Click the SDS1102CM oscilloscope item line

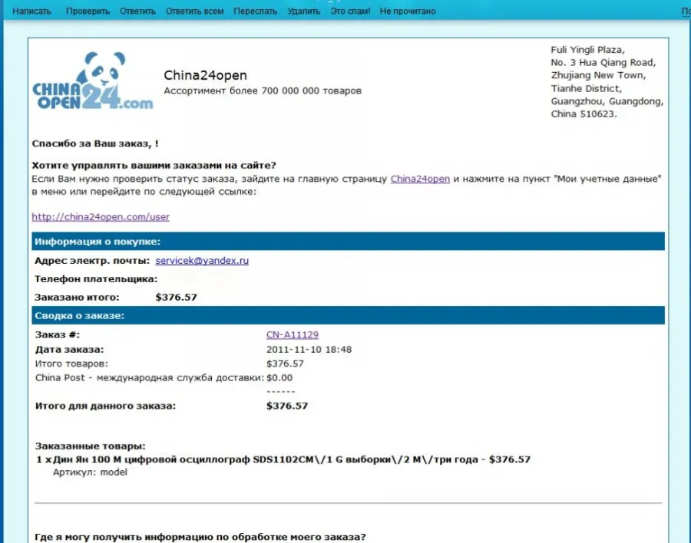pos(283,459)
